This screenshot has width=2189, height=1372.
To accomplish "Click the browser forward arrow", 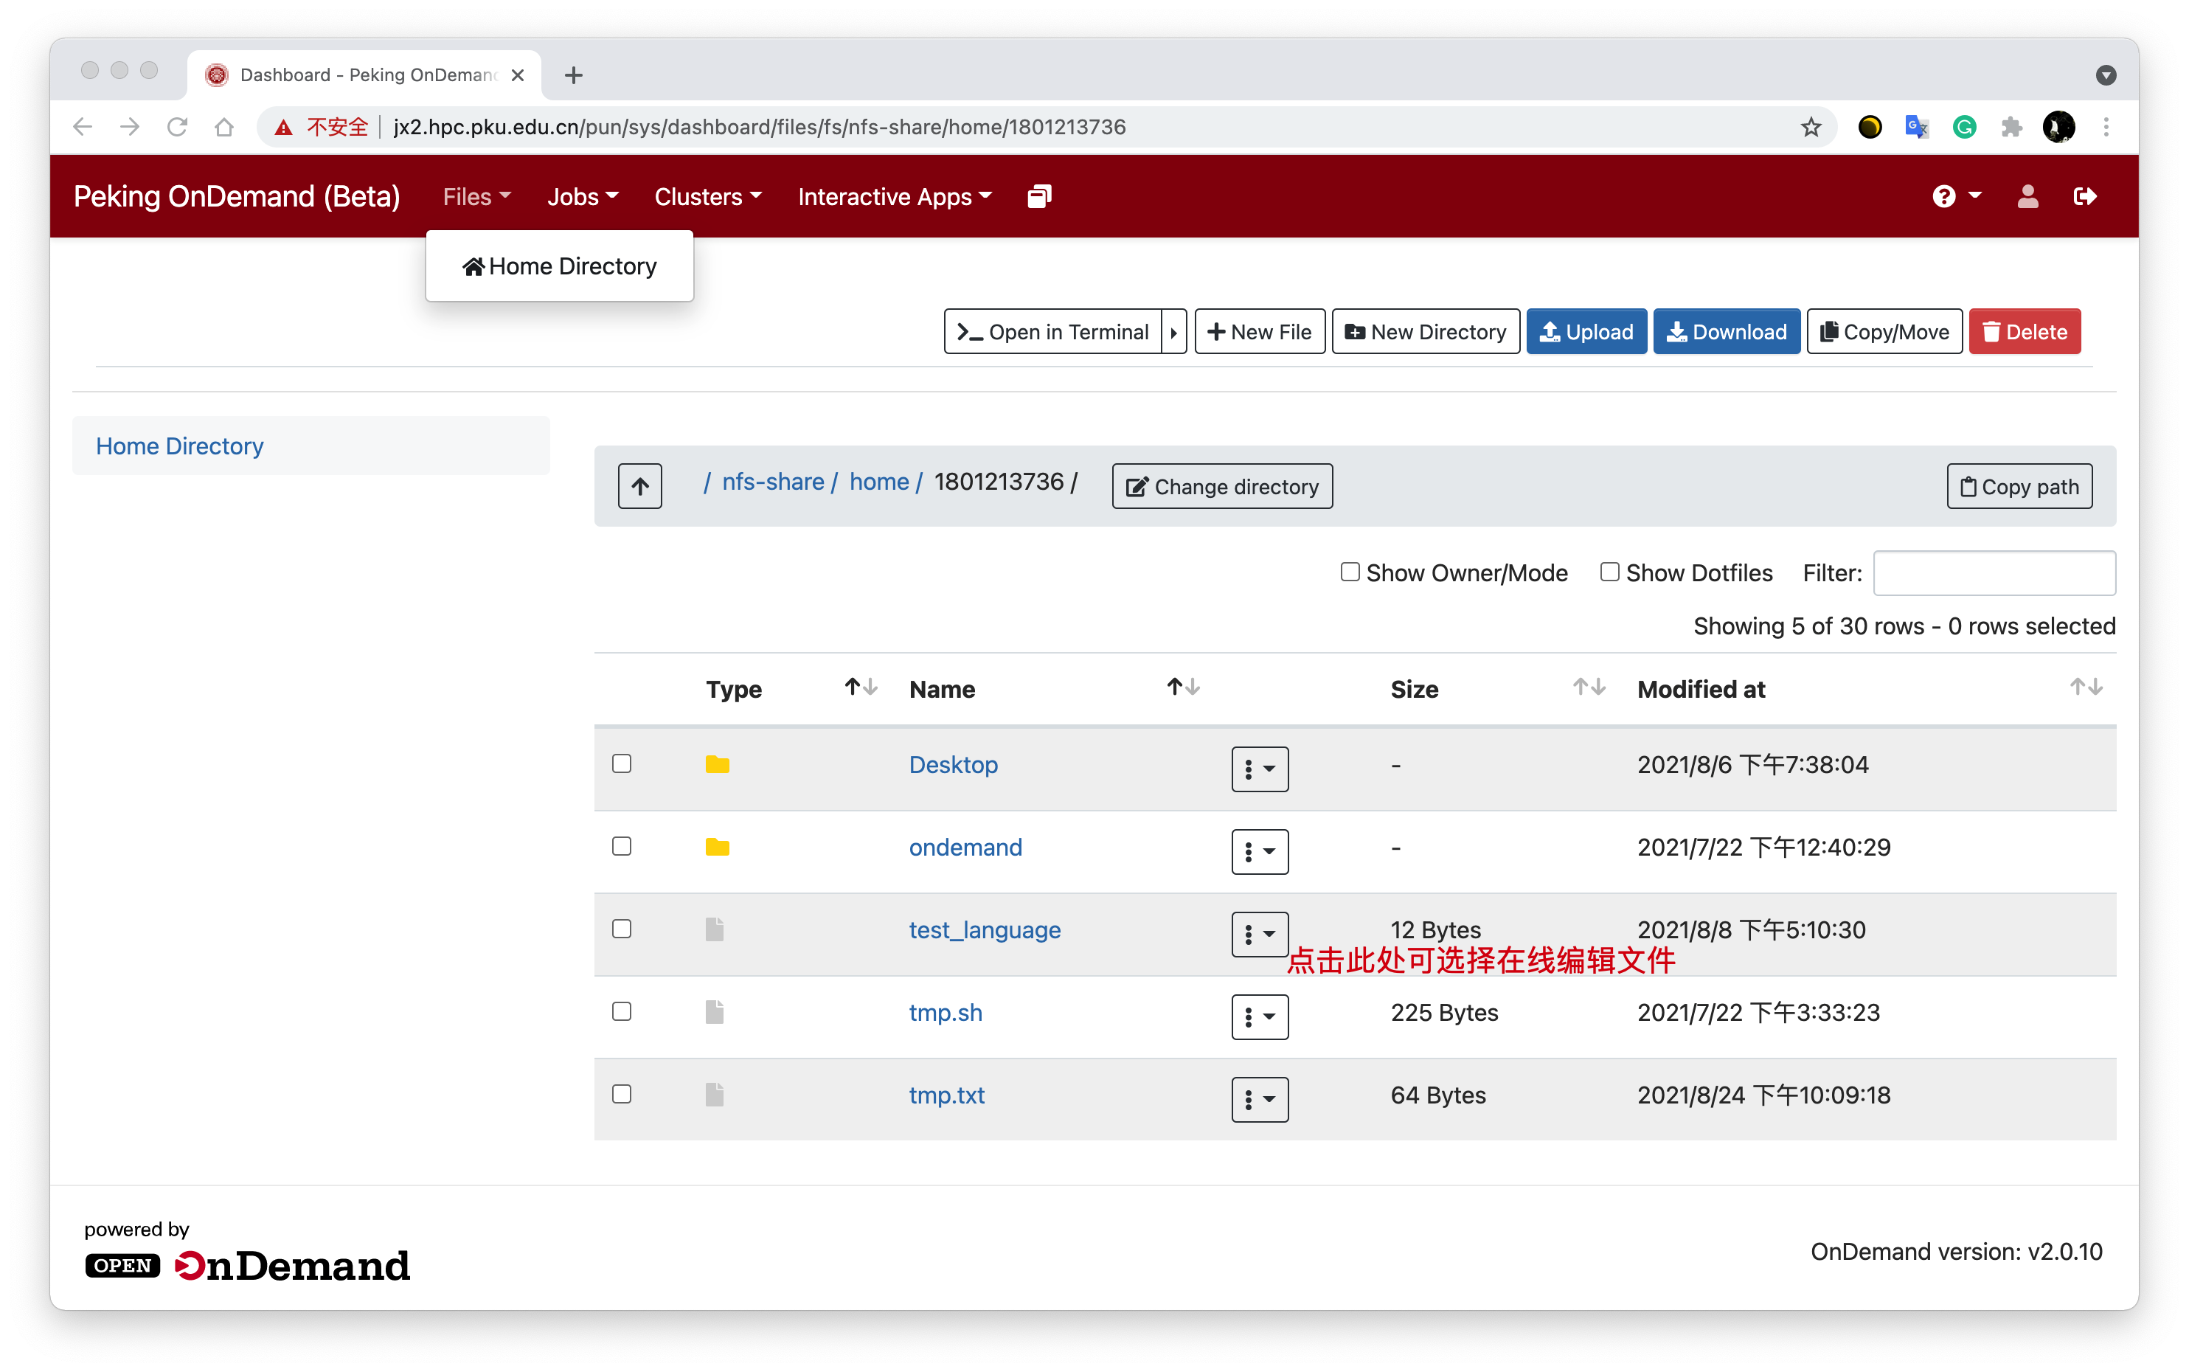I will click(x=130, y=127).
